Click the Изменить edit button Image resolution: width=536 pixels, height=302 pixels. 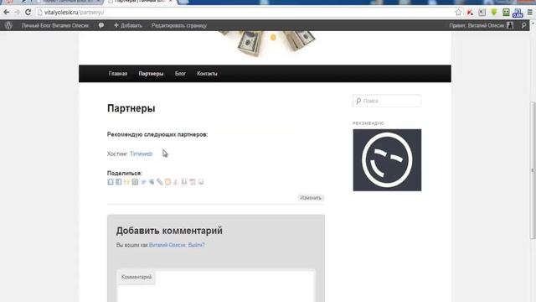coord(311,198)
